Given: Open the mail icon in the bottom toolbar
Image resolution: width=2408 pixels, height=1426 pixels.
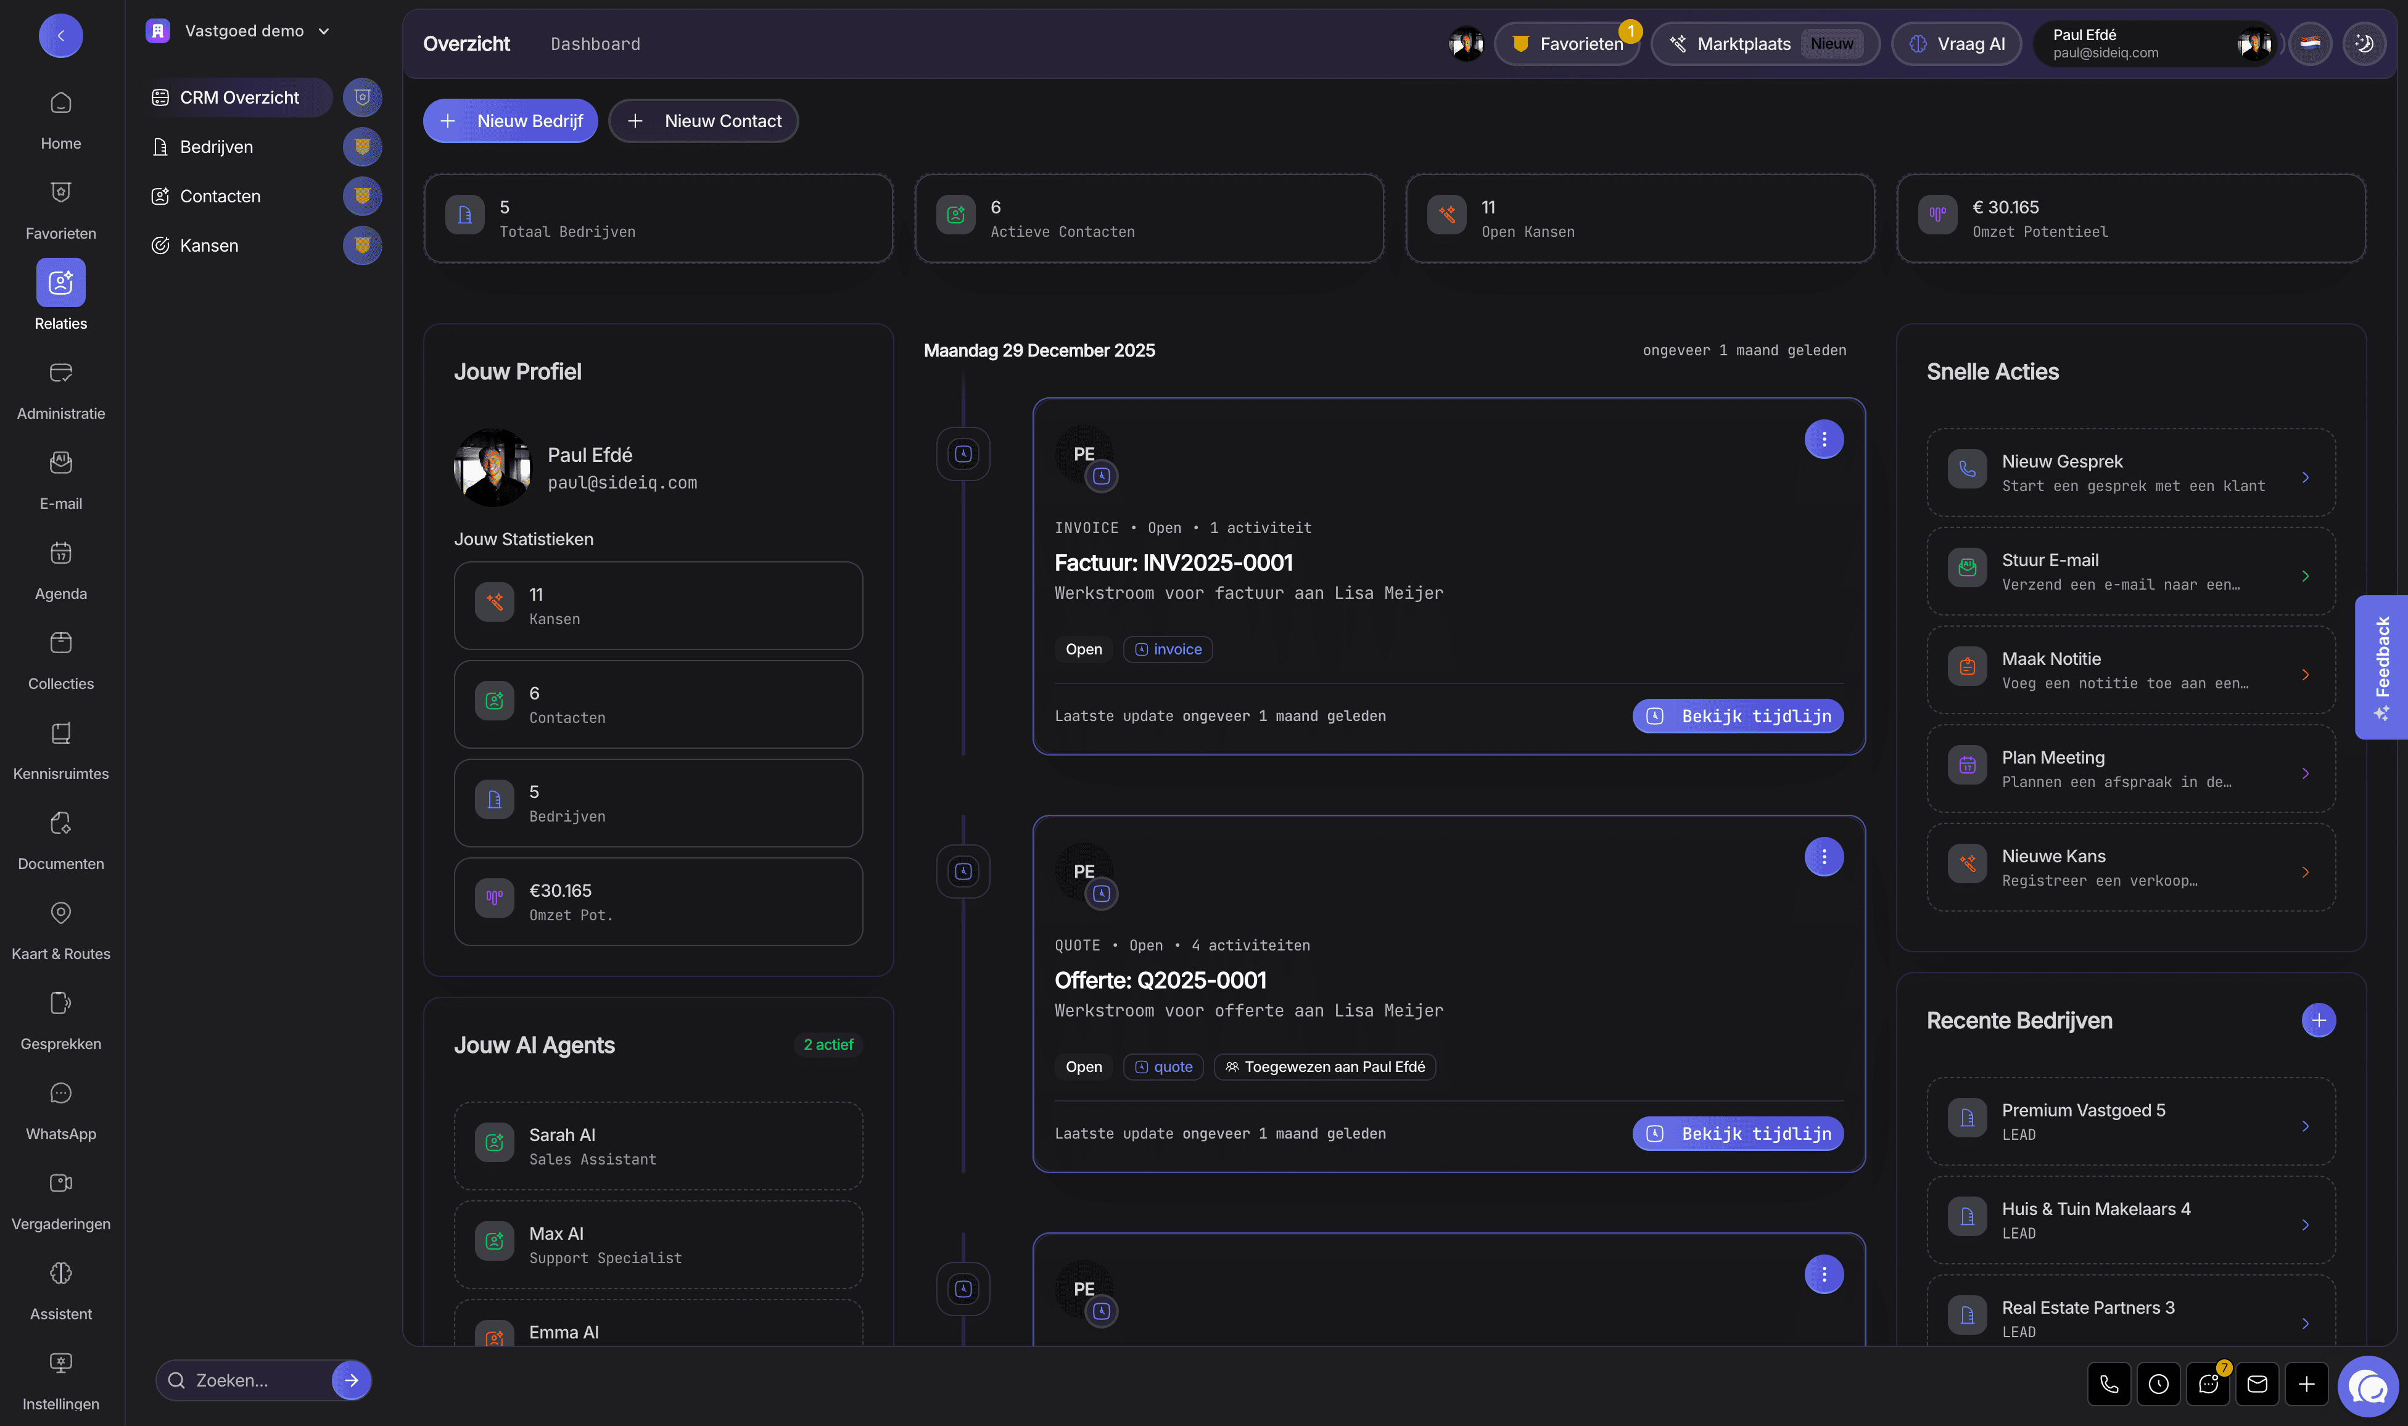Looking at the screenshot, I should point(2258,1383).
